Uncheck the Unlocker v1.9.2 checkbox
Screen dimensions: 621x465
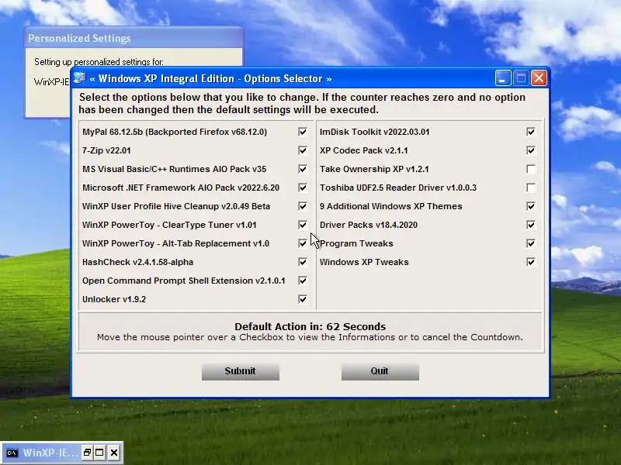pos(303,299)
